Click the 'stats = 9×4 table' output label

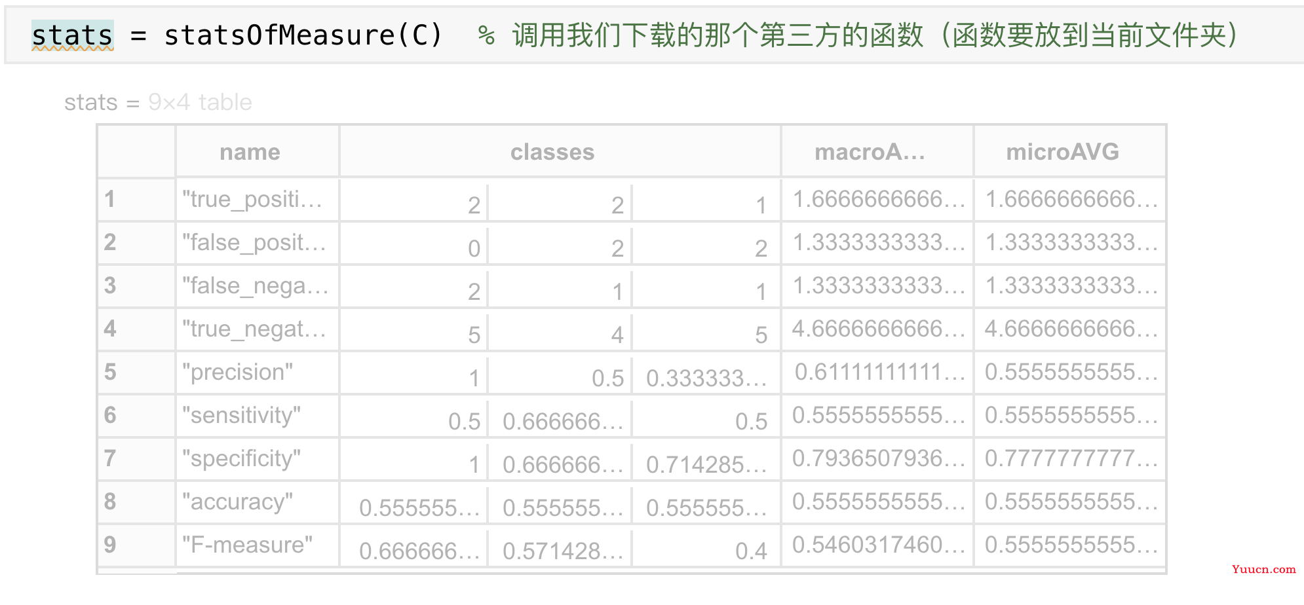158,103
